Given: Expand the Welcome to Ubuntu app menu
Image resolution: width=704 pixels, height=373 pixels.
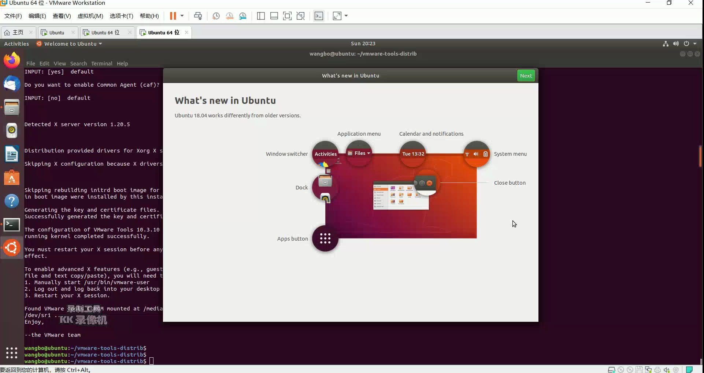Looking at the screenshot, I should point(70,44).
